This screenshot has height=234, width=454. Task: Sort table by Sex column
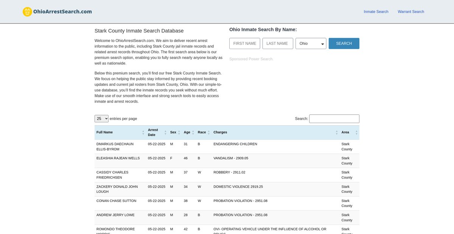175,132
